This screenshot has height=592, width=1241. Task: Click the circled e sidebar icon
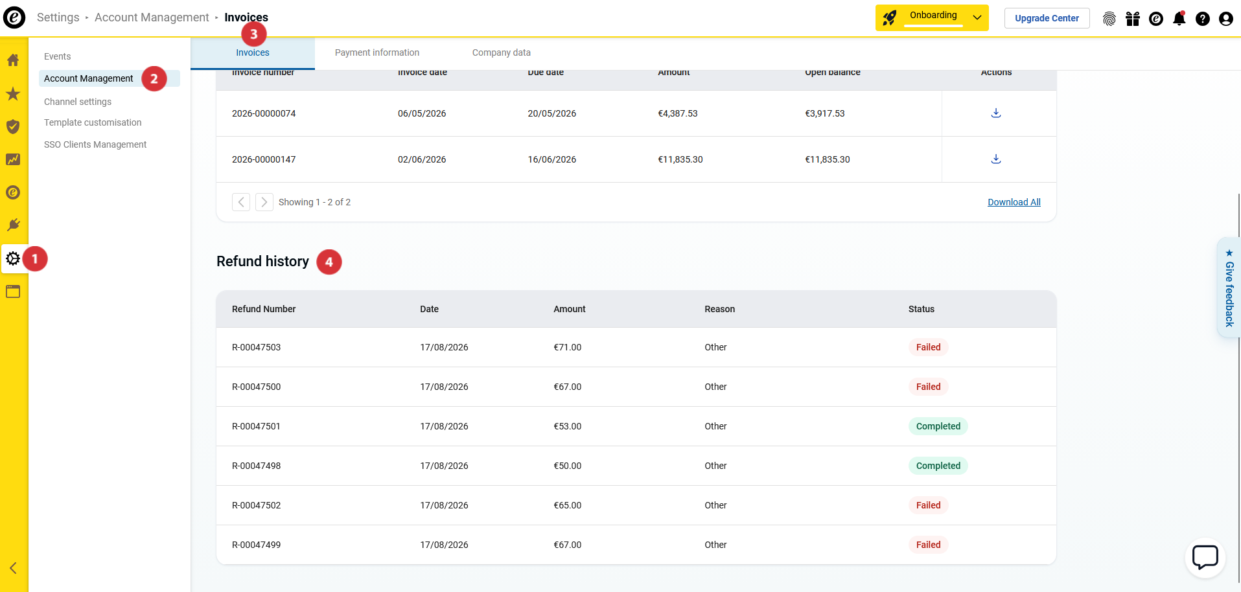[x=13, y=192]
